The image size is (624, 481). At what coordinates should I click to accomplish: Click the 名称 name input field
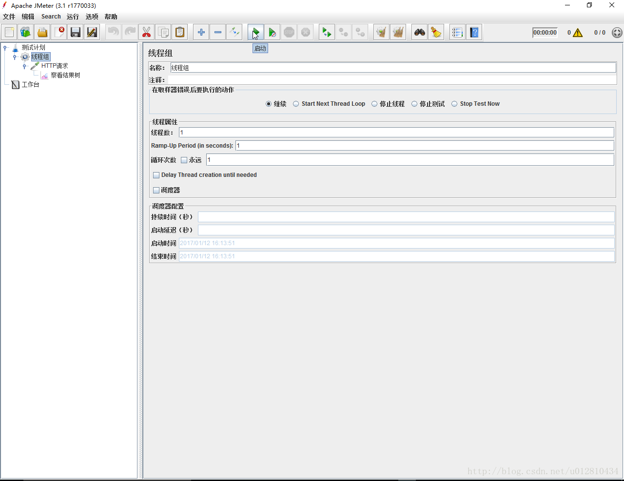pyautogui.click(x=393, y=68)
